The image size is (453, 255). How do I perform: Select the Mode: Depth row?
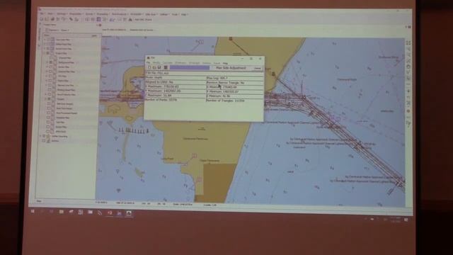pyautogui.click(x=175, y=77)
